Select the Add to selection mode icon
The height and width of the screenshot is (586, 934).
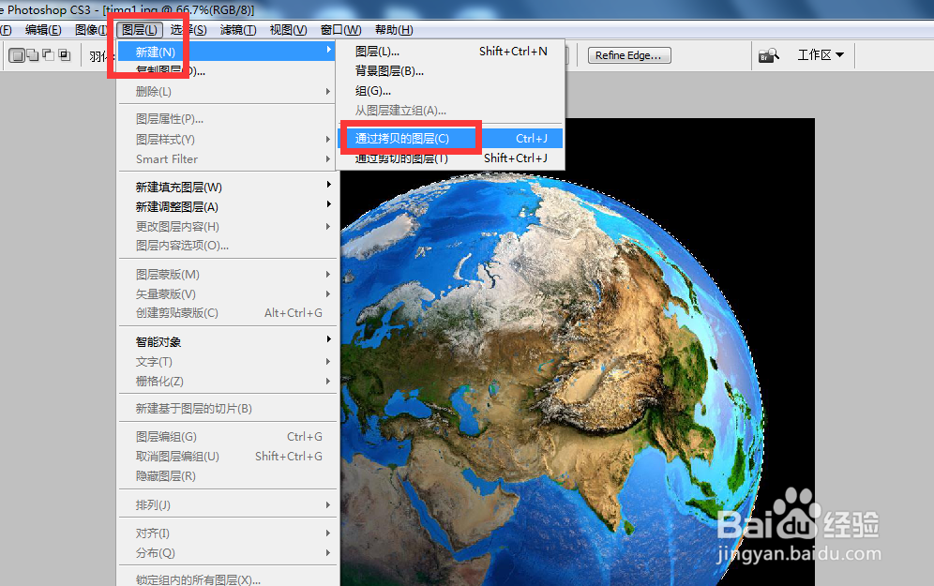click(34, 55)
